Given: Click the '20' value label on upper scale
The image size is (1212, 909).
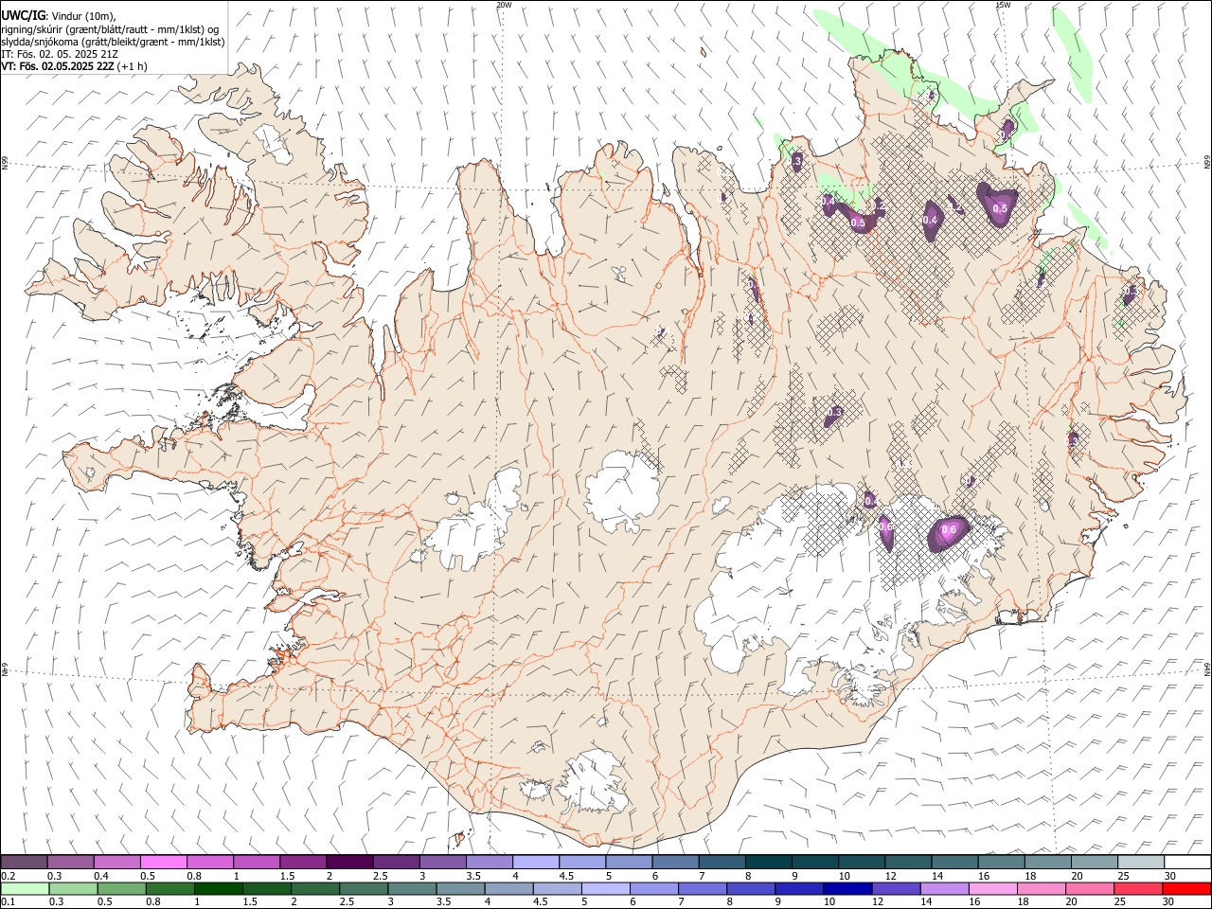Looking at the screenshot, I should tap(1077, 876).
